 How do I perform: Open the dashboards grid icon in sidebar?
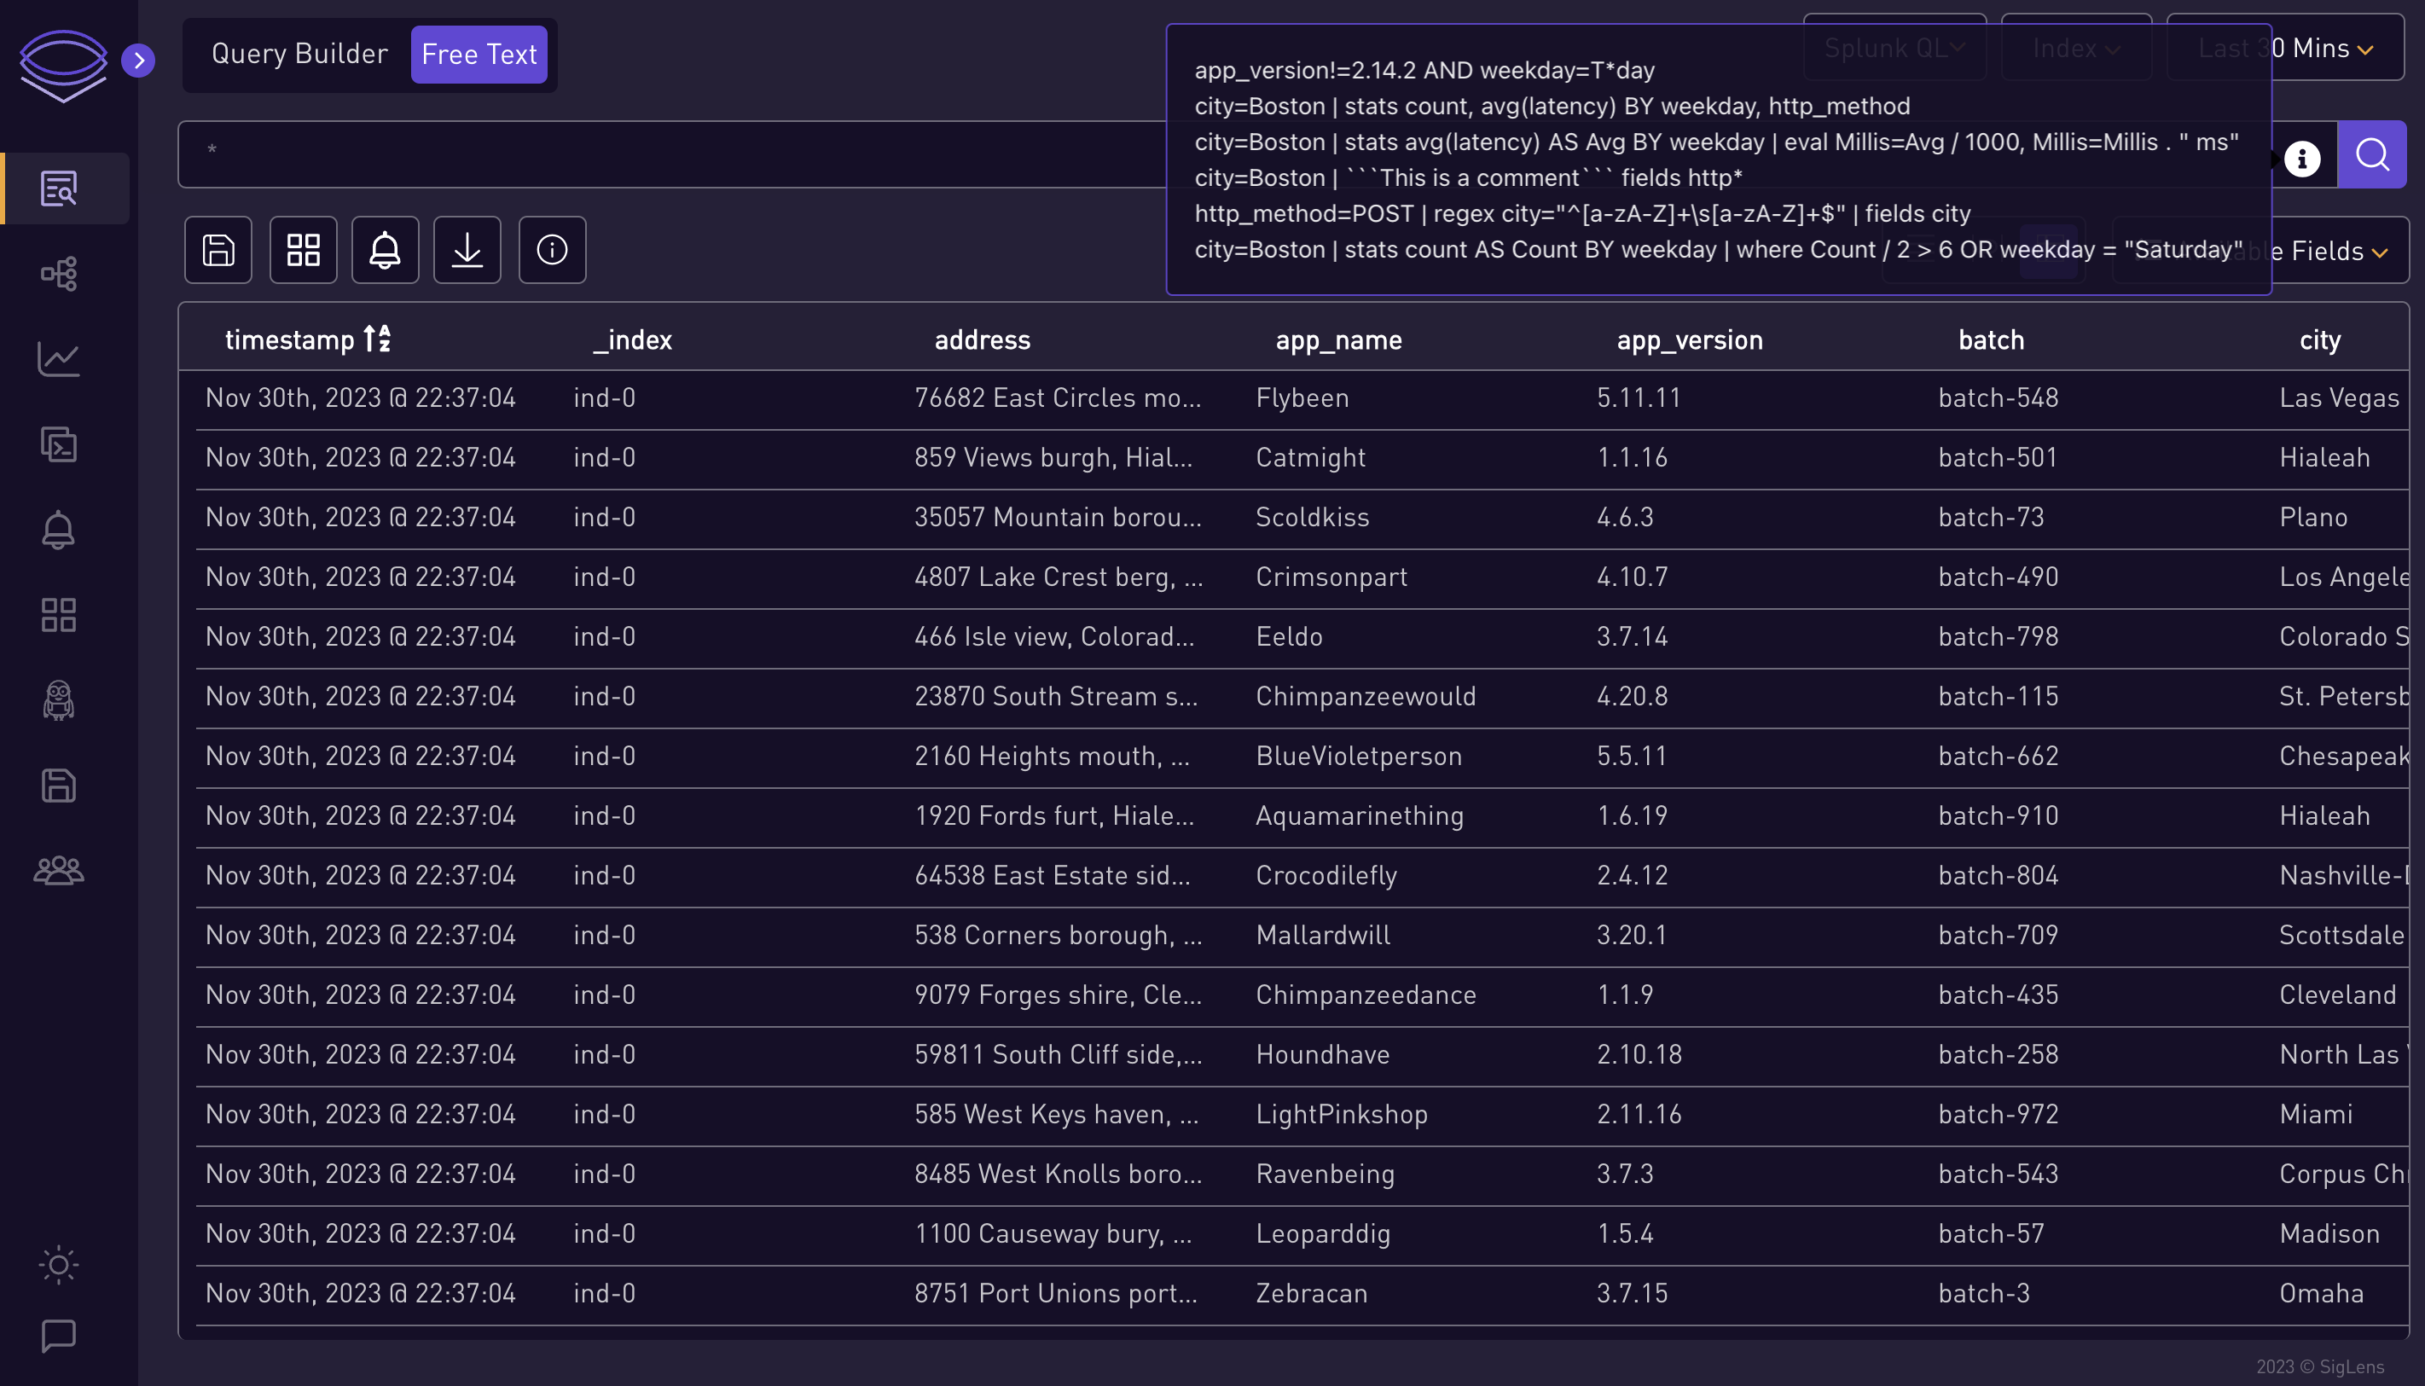59,615
